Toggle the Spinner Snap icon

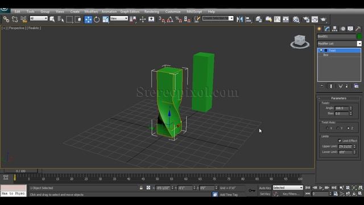(187, 19)
